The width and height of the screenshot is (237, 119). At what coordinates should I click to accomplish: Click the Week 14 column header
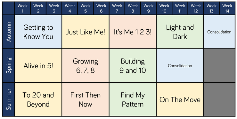coord(227,8)
